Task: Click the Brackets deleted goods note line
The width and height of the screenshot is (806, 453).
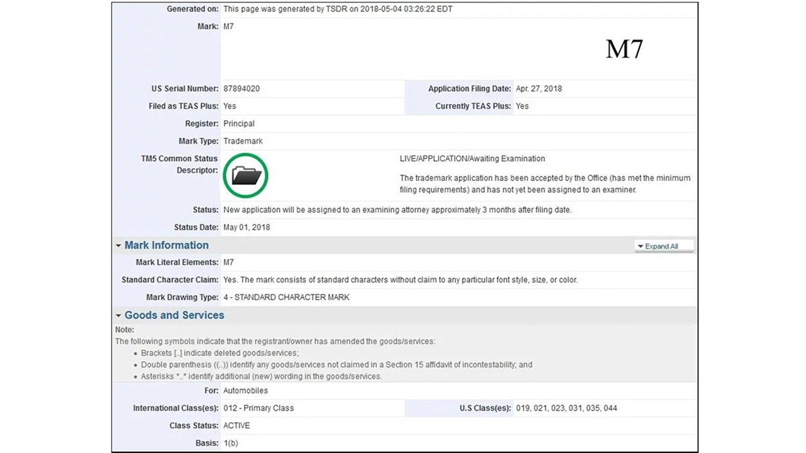Action: (220, 353)
